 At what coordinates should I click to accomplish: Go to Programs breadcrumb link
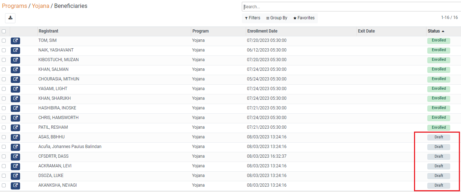14,6
